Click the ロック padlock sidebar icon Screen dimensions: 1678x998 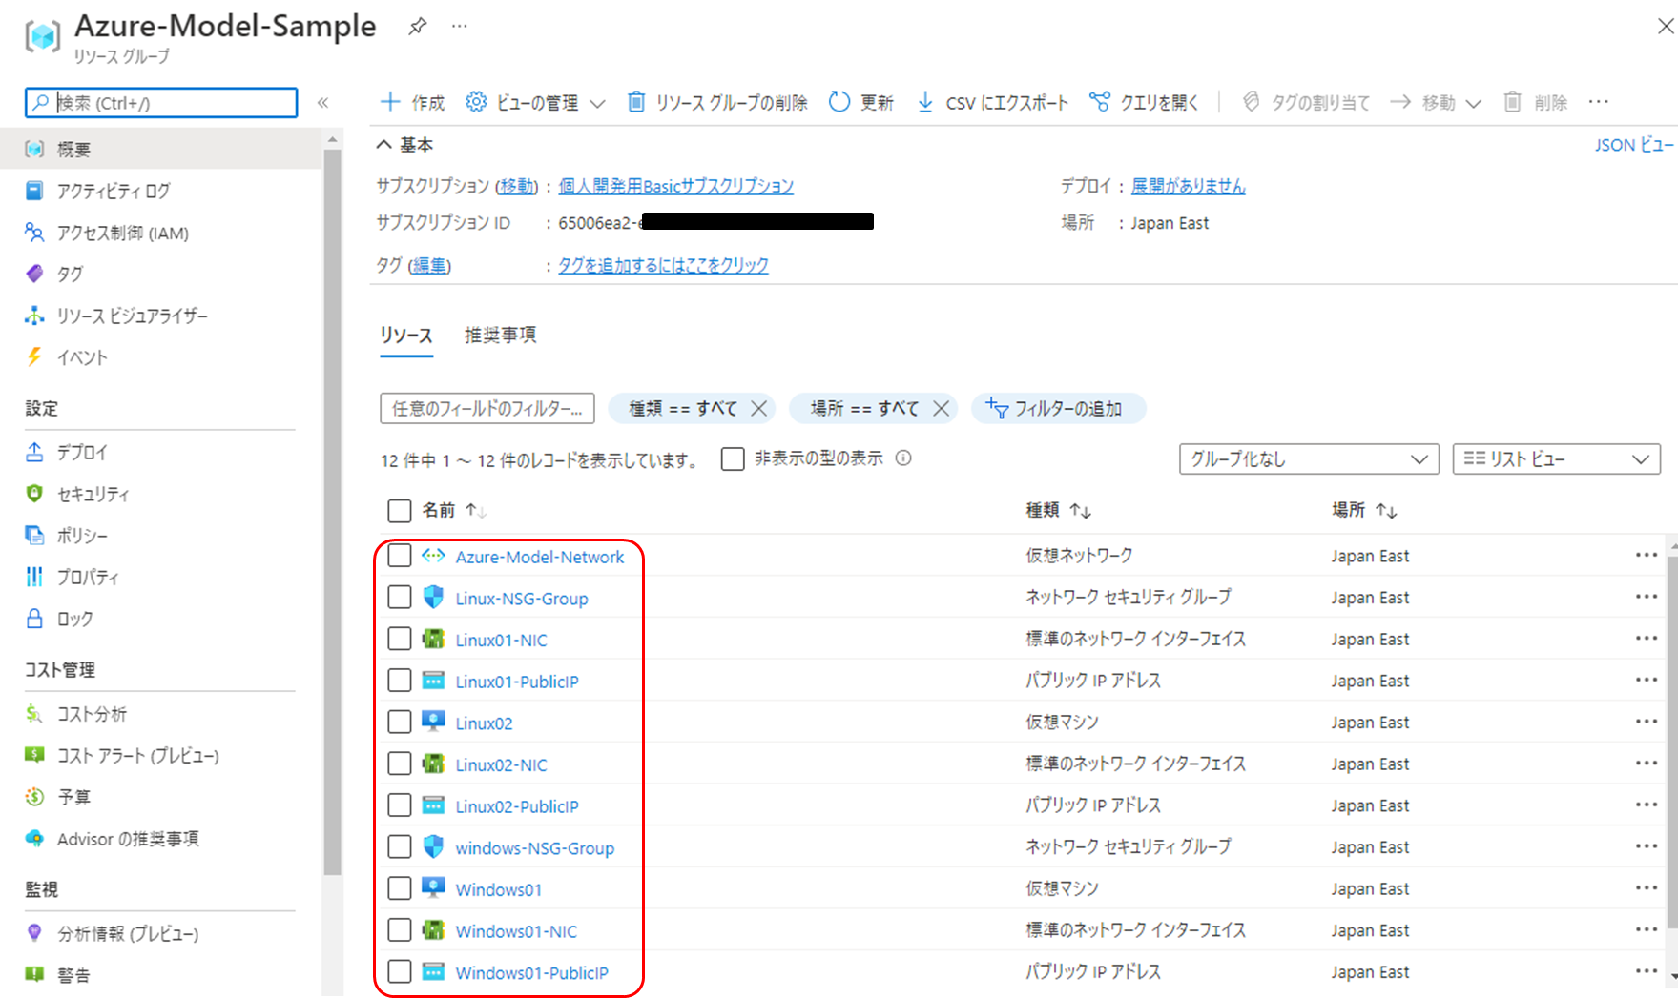coord(34,618)
